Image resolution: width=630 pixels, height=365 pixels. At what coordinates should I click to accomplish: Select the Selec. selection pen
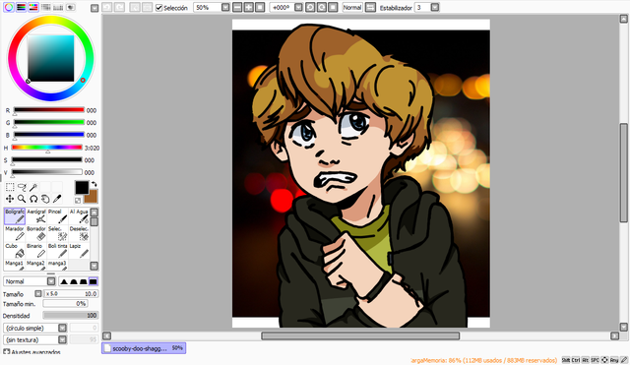(x=57, y=233)
